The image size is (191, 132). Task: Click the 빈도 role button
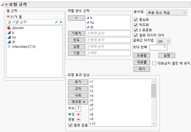click(x=76, y=40)
